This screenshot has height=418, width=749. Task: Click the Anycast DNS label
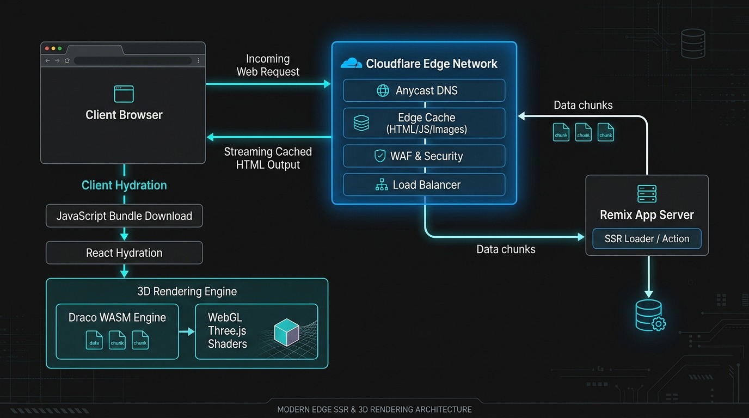pos(427,91)
